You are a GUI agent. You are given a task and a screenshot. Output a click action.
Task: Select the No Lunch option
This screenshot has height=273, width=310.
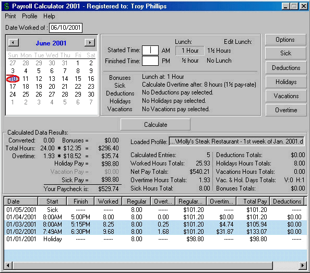pos(219,61)
